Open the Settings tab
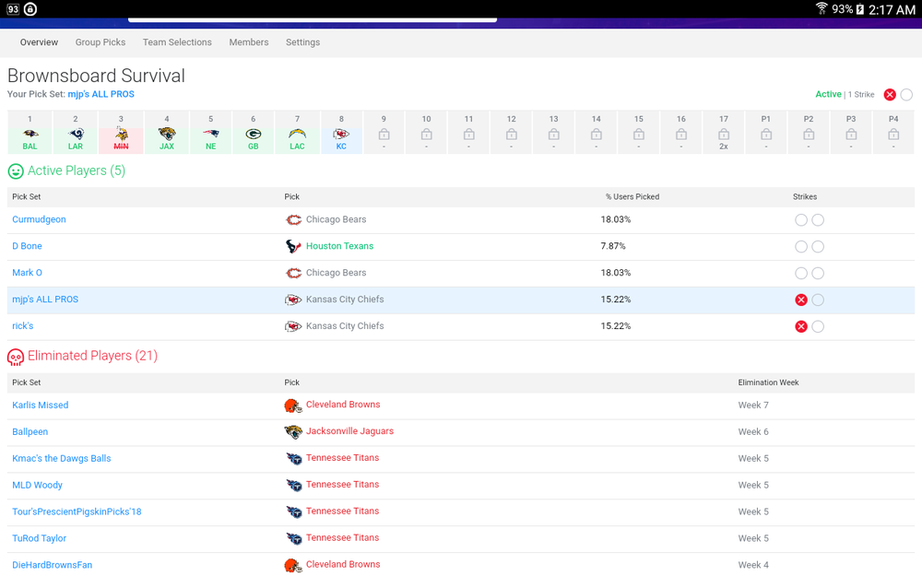The image size is (922, 576). pos(302,42)
